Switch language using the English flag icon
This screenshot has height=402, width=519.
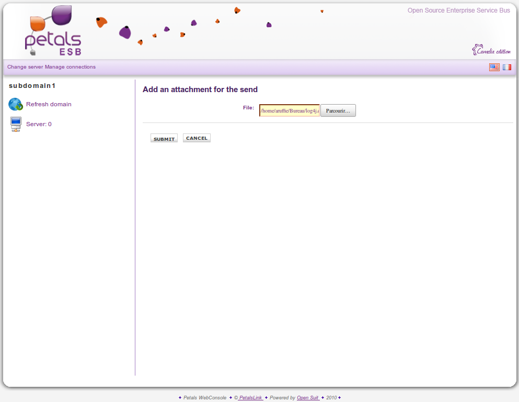(x=494, y=67)
